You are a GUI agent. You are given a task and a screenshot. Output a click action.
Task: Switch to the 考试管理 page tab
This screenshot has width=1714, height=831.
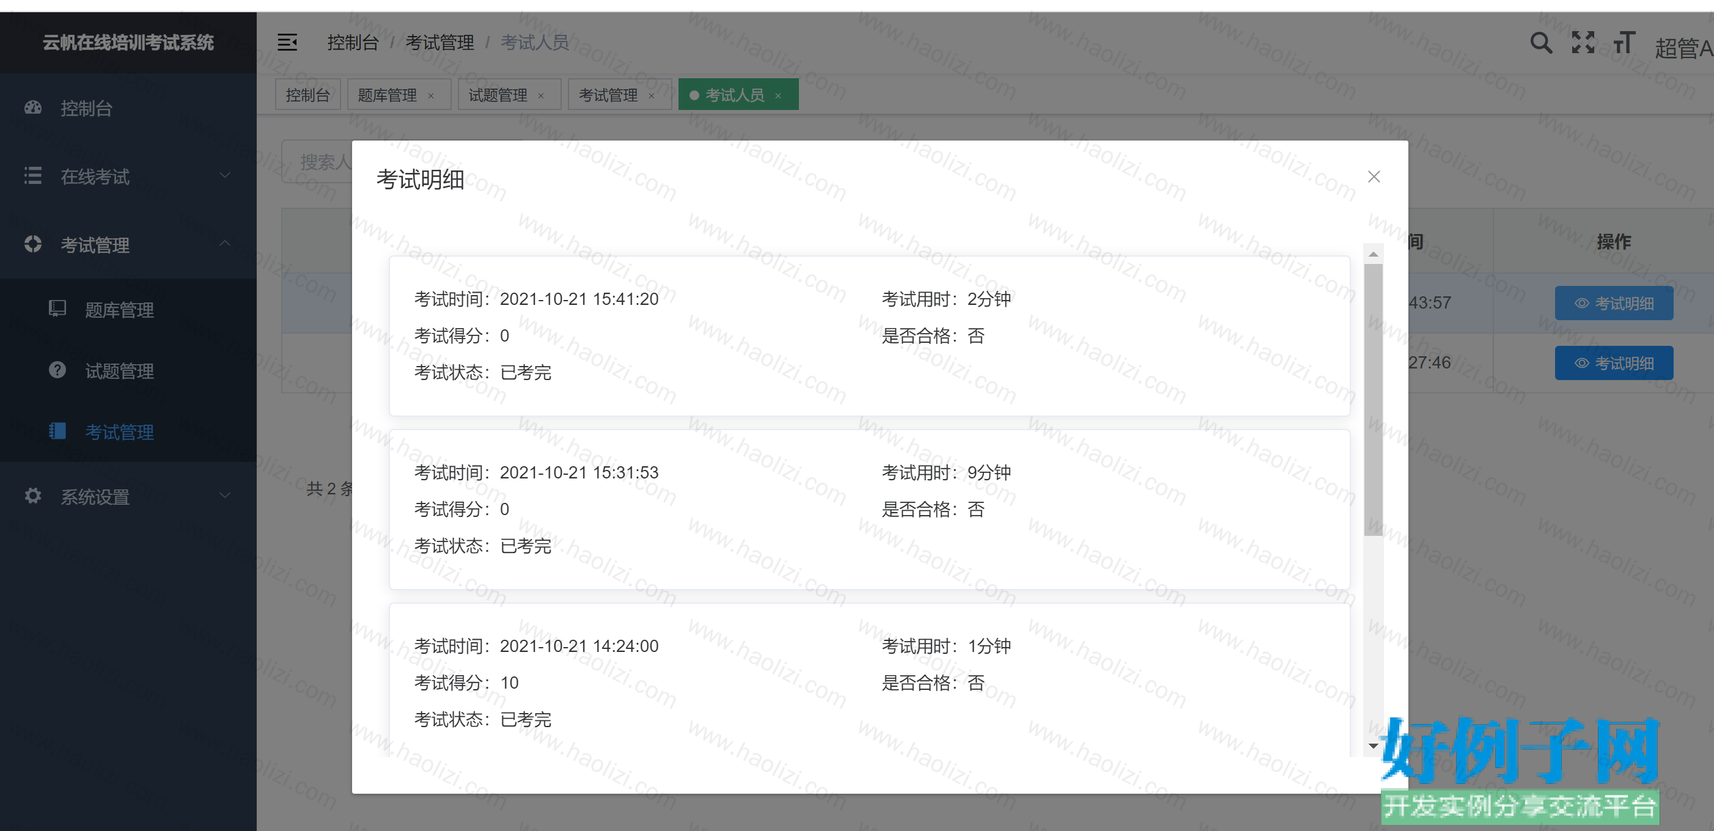coord(619,95)
